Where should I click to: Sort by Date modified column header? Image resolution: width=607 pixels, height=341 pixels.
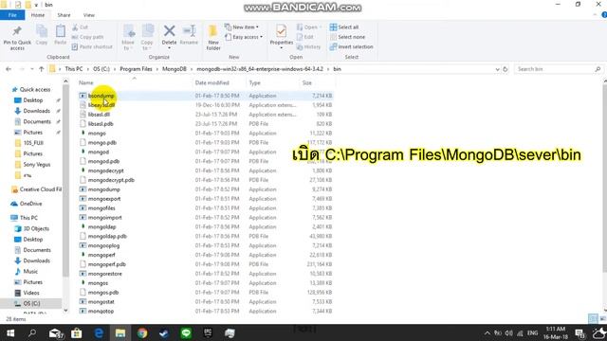219,82
